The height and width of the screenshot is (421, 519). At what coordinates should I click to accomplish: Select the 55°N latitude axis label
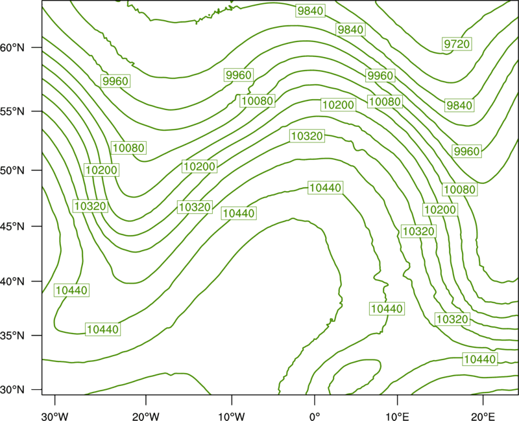click(x=12, y=111)
